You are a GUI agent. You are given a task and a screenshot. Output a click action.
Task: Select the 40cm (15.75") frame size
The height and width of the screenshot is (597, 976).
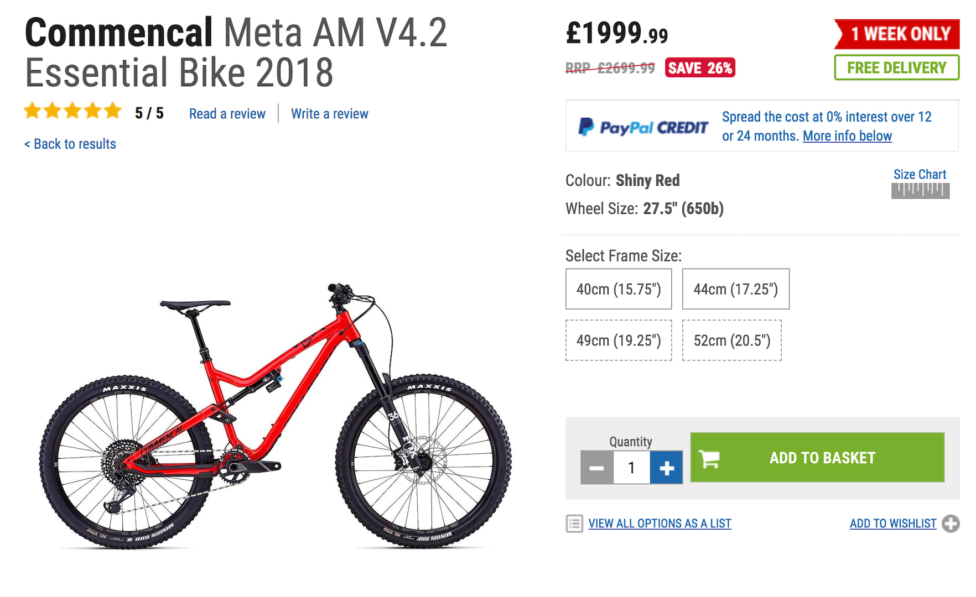pos(619,289)
